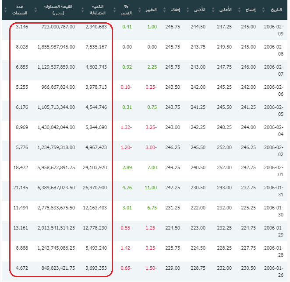Click trades count 5,776
This screenshot has height=282, width=290.
22,148
